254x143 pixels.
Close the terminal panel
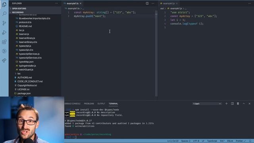(x=250, y=104)
